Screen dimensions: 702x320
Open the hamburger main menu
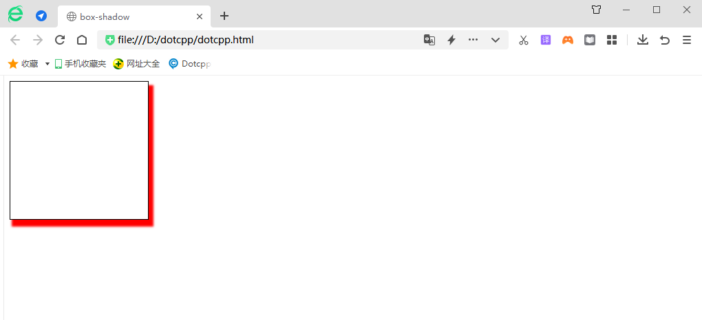pos(687,40)
